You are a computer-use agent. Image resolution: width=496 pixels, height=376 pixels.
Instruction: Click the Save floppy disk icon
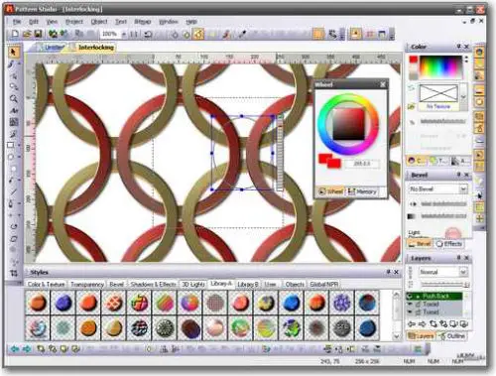(38, 34)
